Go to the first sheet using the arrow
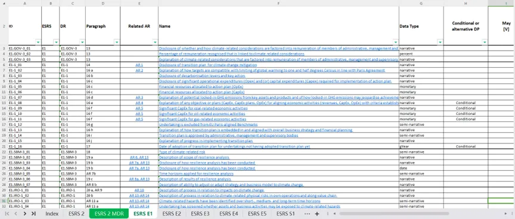Image resolution: width=515 pixels, height=219 pixels. pos(7,214)
